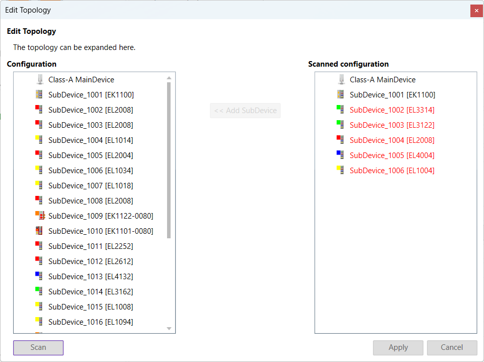484x362 pixels.
Task: Click the blue icon beside scanned SubDevice_1005 [EL4004]
Action: pyautogui.click(x=341, y=155)
